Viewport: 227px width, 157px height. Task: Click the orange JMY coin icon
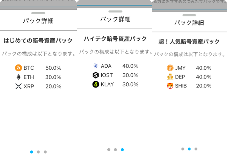pyautogui.click(x=170, y=68)
